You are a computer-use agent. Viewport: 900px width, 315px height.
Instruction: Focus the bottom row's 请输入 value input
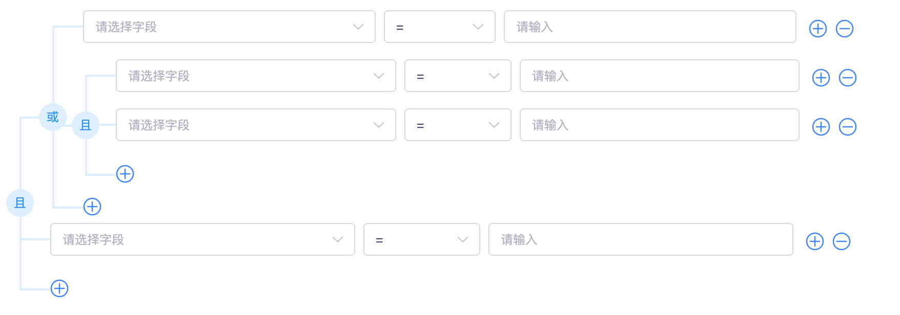click(641, 239)
